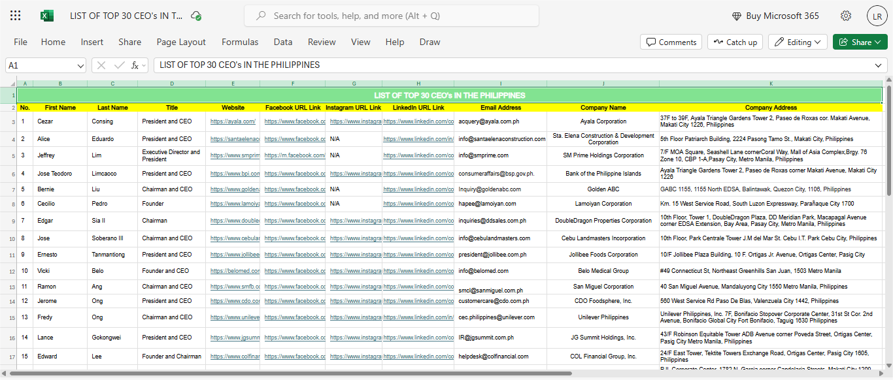Click the title cell LIST OF TOP 30 CEO's

pyautogui.click(x=449, y=95)
